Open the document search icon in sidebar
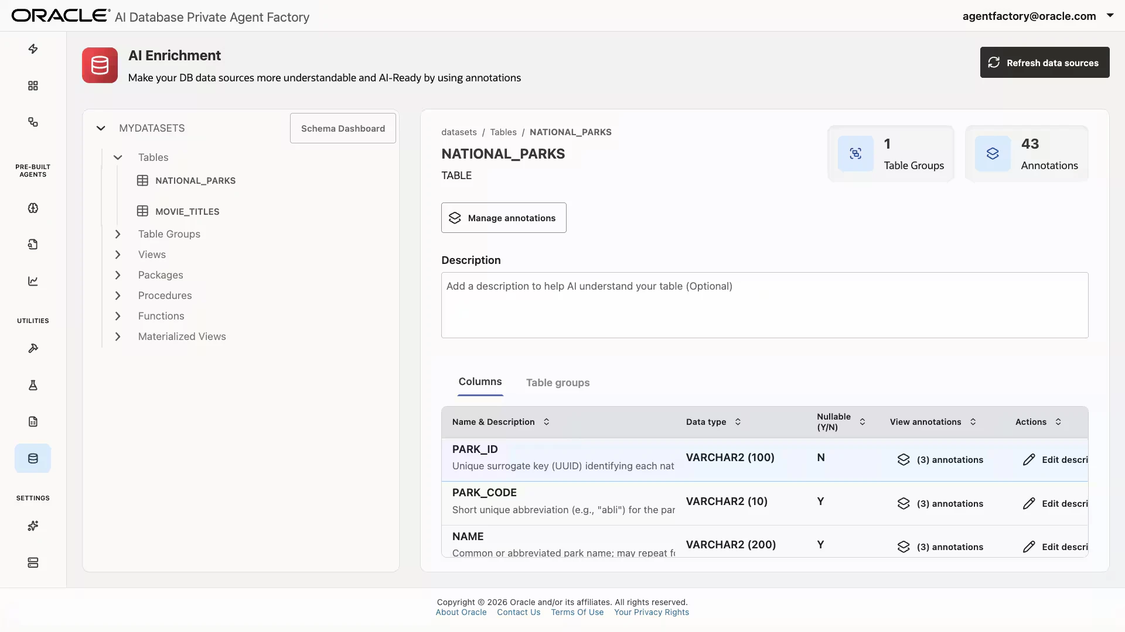The width and height of the screenshot is (1125, 632). (x=33, y=245)
